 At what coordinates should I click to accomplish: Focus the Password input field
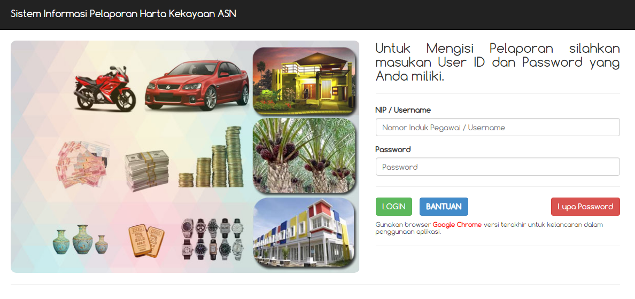(498, 167)
